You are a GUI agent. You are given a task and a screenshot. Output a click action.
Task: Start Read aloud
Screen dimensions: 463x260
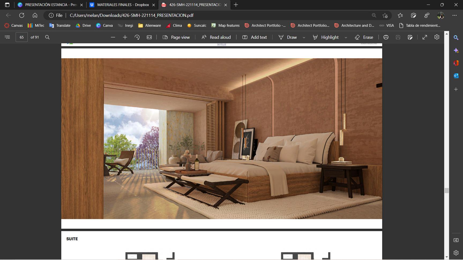216,37
